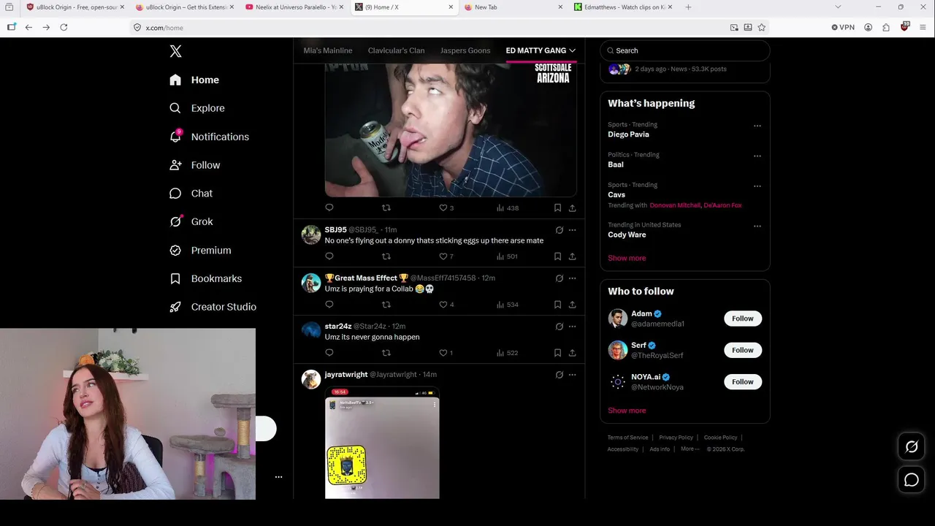
Task: Open the Donovan Mitchell trend link
Action: (675, 205)
